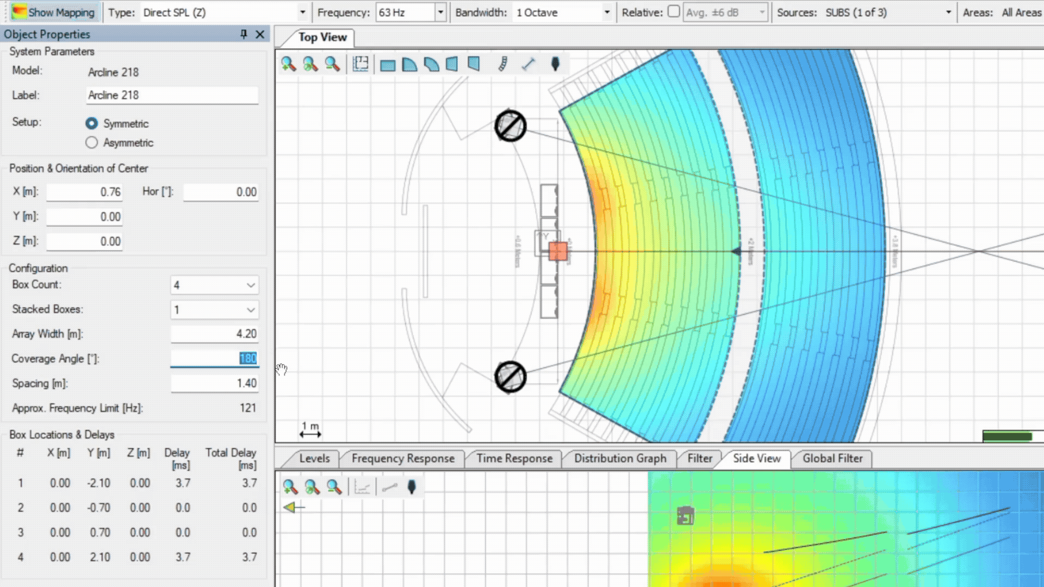
Task: Click the microphone icon in Side View toolbar
Action: pyautogui.click(x=412, y=486)
